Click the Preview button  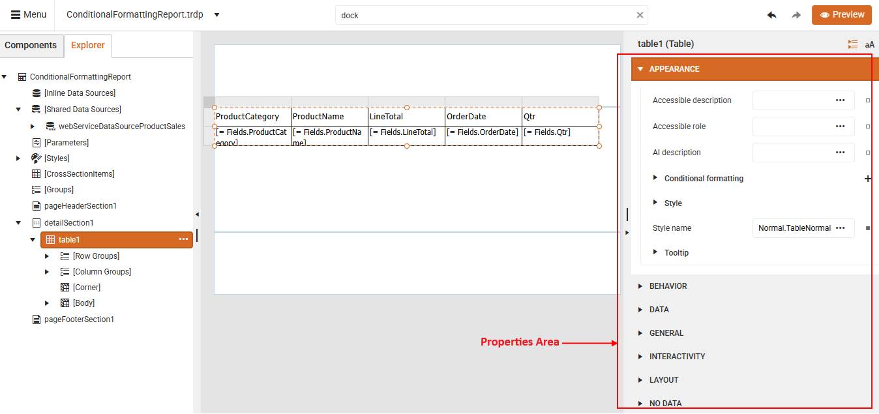tap(841, 14)
